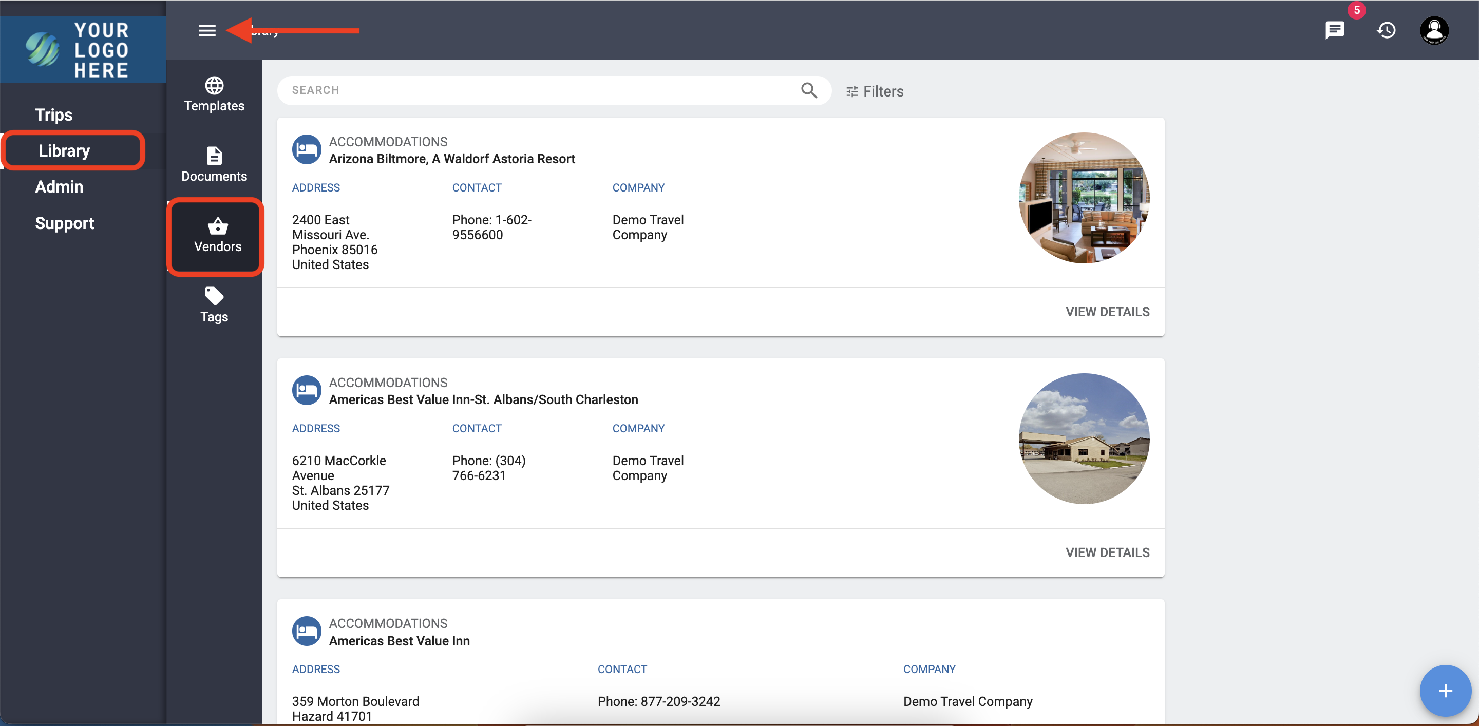Open Americas Best Value Inn-St. Albans photo

point(1084,439)
